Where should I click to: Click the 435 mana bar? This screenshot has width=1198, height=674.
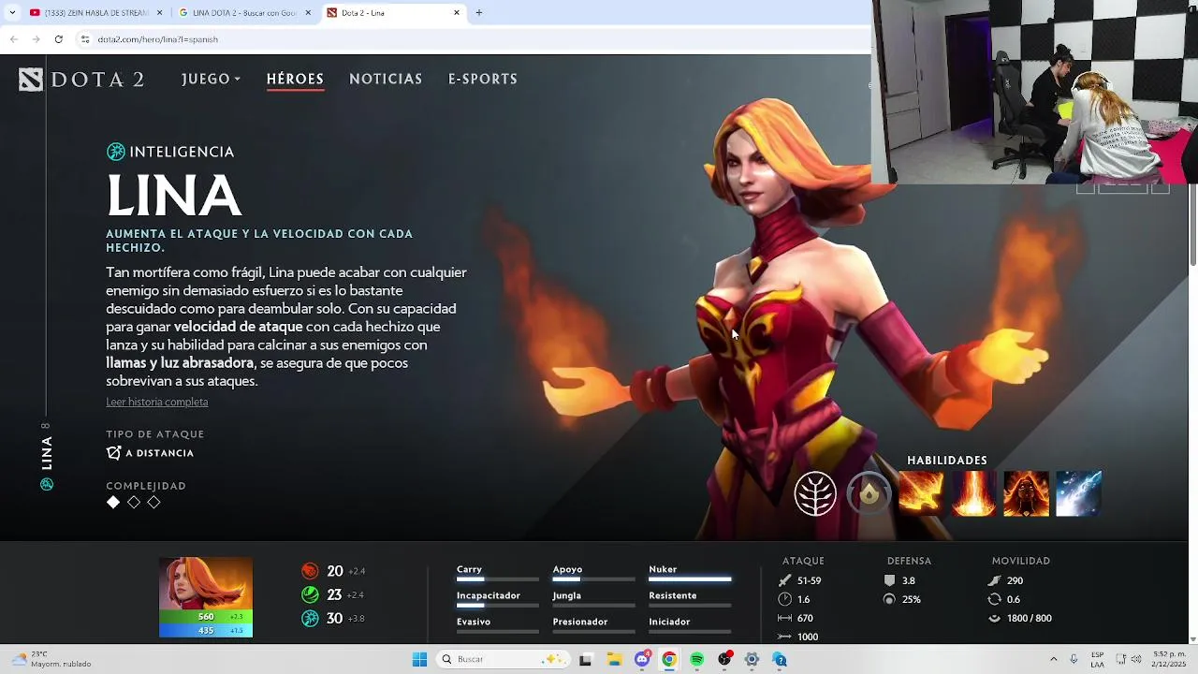pos(206,631)
